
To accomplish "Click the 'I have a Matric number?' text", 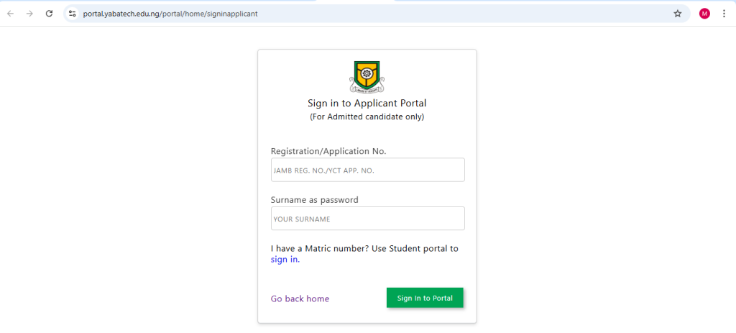I will [320, 248].
